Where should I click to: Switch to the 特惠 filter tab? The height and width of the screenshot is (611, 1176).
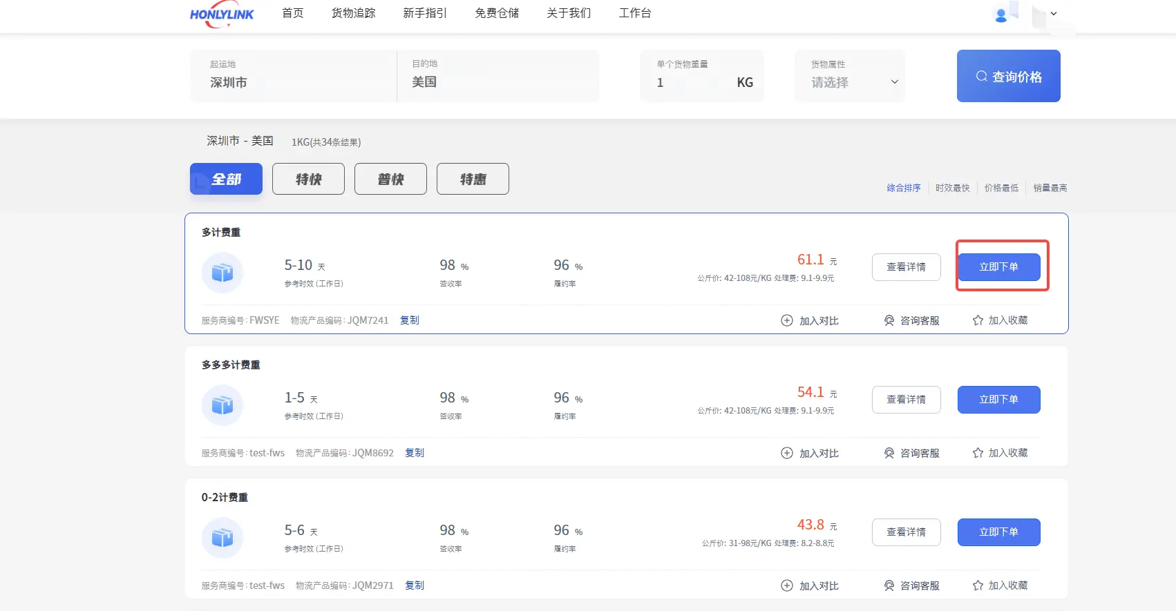point(473,179)
